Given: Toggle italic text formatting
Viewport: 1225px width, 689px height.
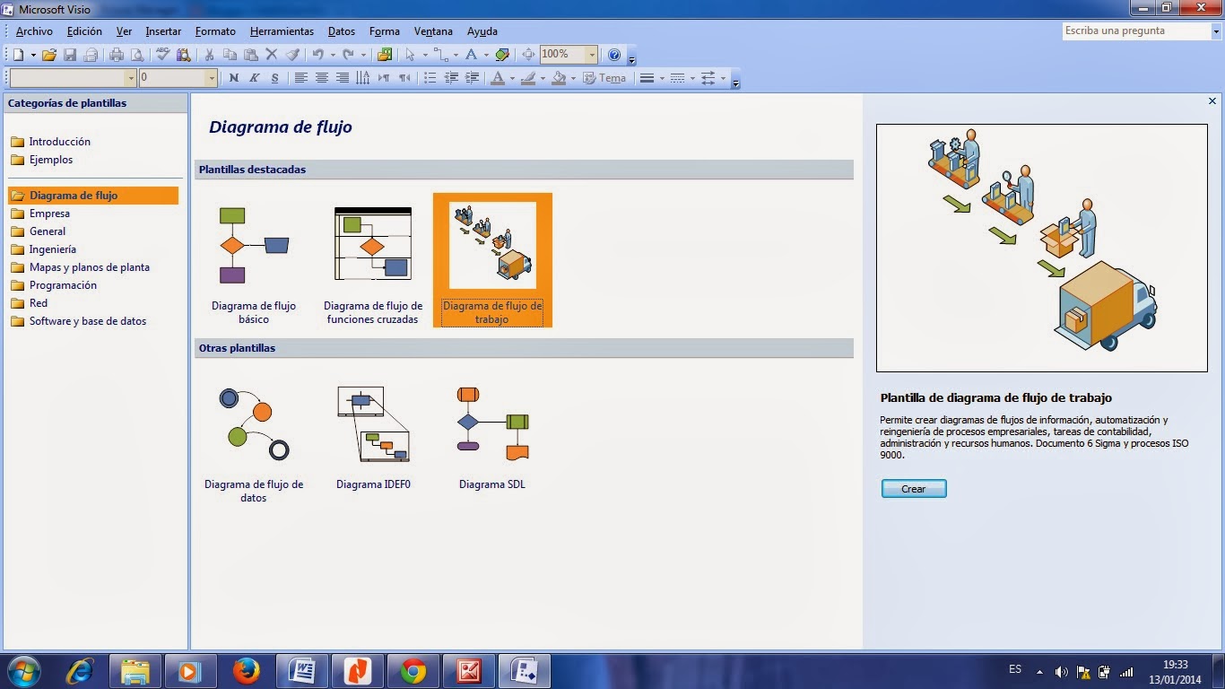Looking at the screenshot, I should (255, 77).
